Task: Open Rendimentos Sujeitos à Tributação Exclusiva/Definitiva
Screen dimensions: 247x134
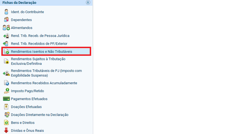Action: tap(38, 61)
